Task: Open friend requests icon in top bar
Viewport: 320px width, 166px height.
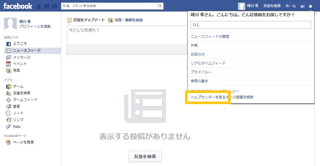Action: tap(39, 6)
